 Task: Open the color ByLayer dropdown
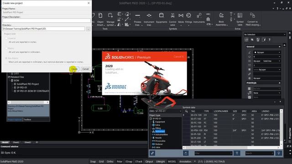[x=267, y=52]
